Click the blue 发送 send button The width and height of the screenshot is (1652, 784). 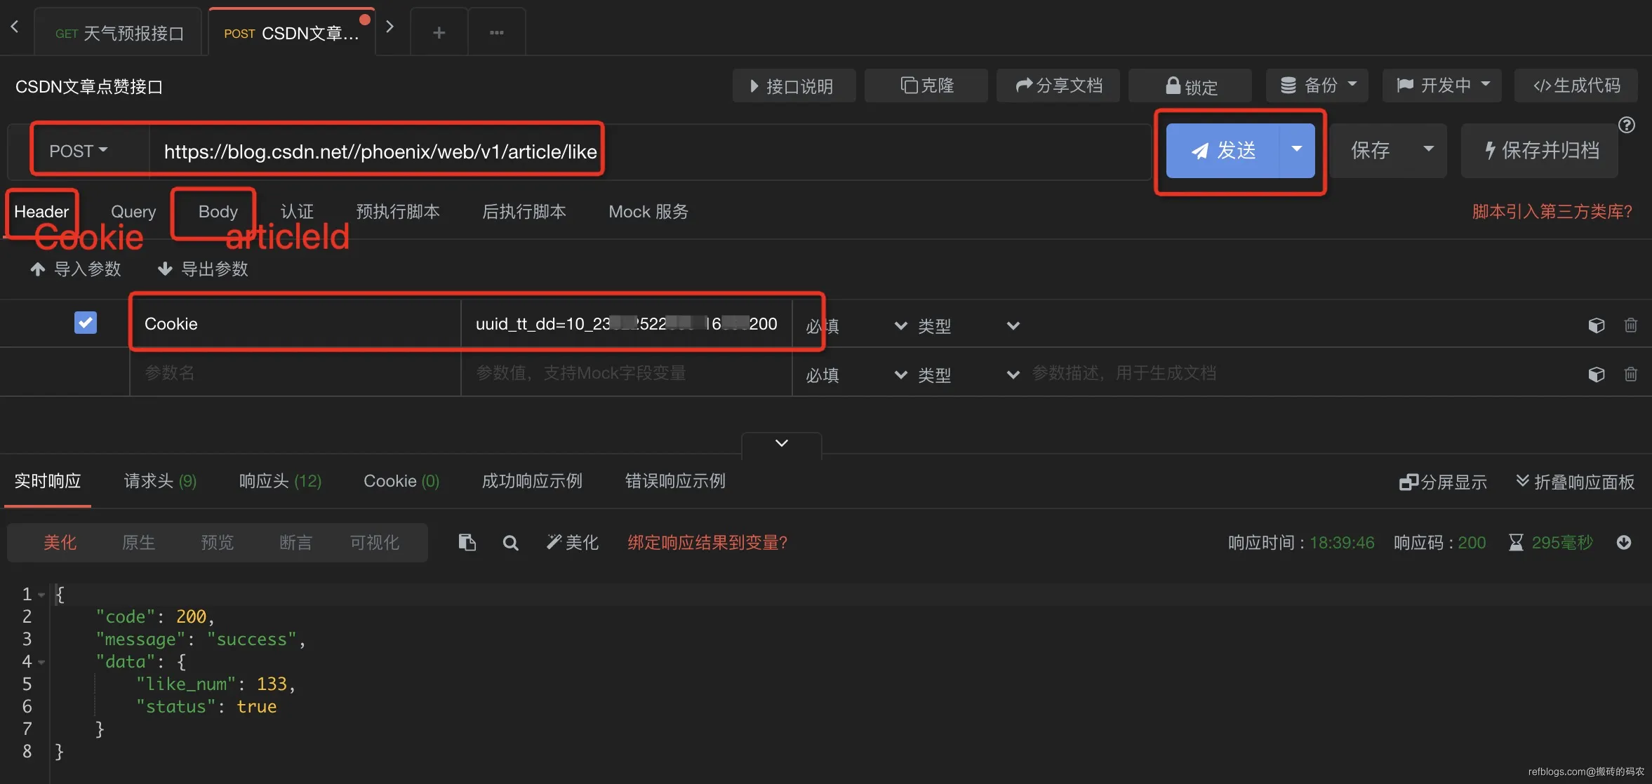tap(1223, 150)
